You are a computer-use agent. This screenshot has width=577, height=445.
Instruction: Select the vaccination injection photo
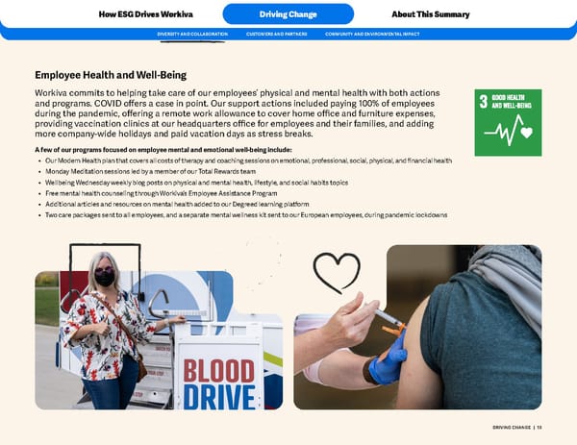417,327
